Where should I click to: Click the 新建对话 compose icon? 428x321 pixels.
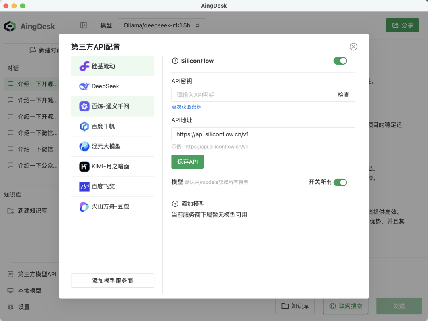[x=33, y=50]
